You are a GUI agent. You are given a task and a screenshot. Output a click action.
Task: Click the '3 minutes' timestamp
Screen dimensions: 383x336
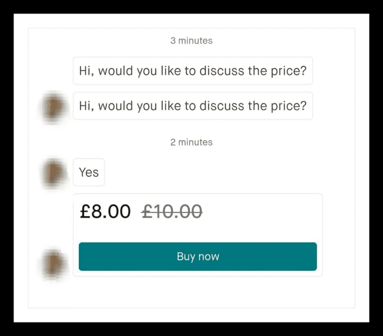coord(191,40)
